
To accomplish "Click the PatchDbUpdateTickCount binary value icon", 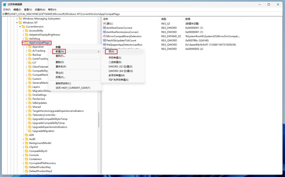I will tap(104, 40).
